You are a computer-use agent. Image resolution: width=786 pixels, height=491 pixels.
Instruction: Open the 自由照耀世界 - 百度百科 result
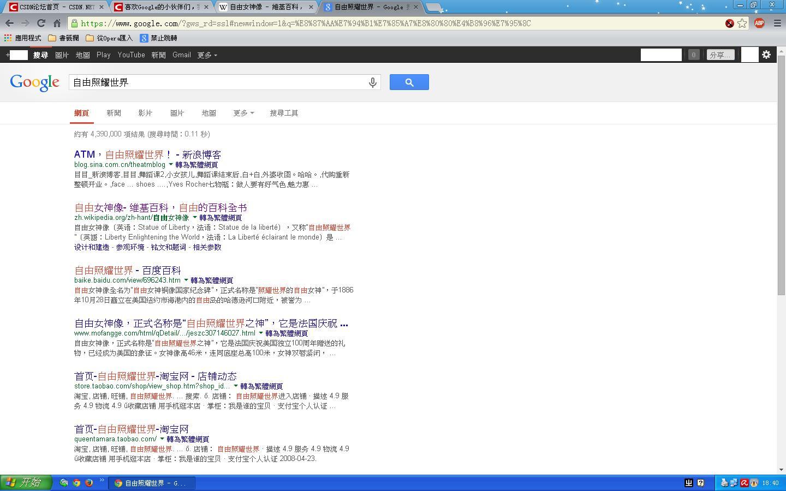coord(128,270)
